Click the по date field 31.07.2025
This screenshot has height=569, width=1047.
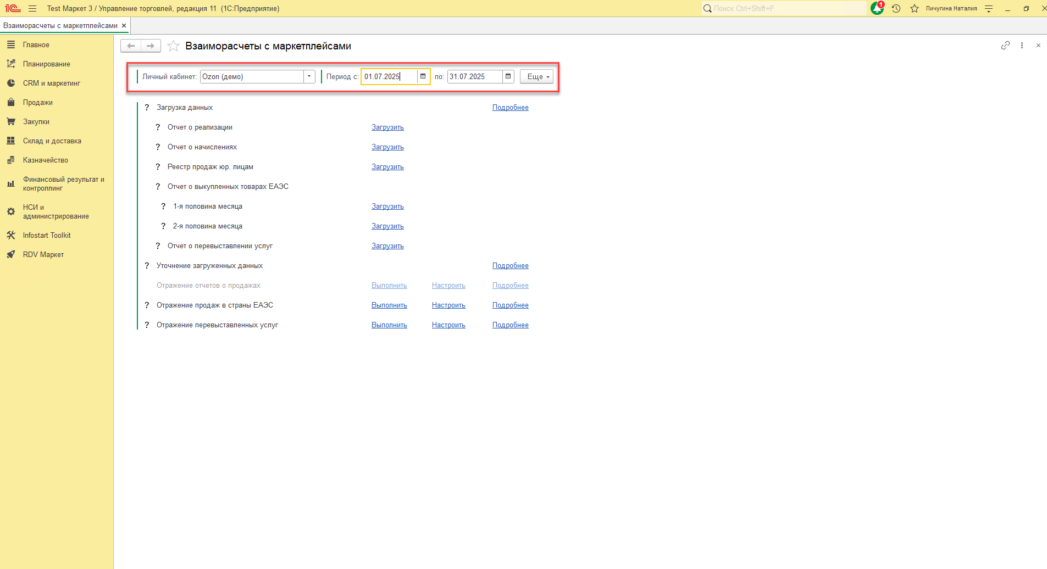pyautogui.click(x=475, y=76)
